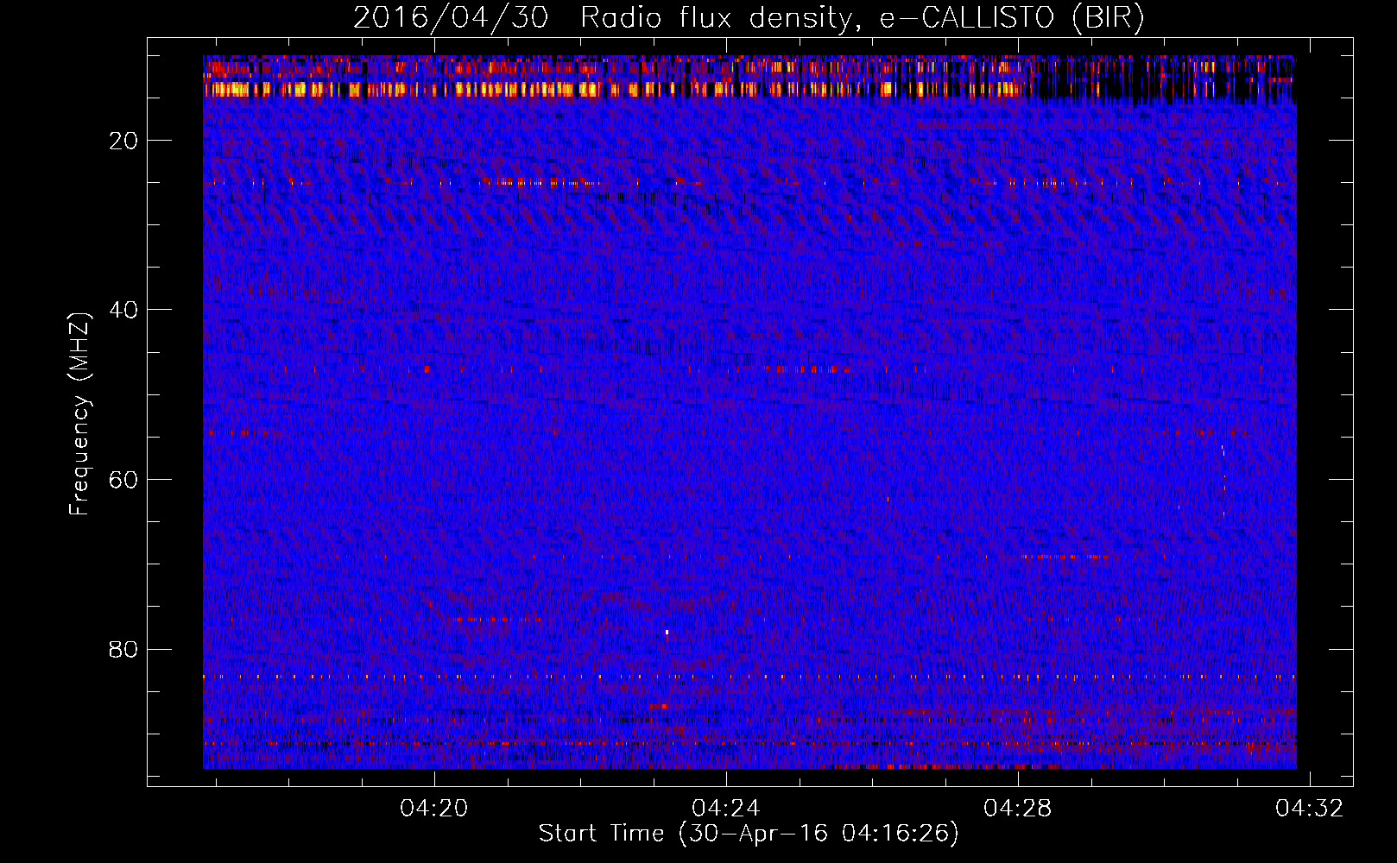Screen dimensions: 1397x863
Task: Click the 20 MHz frequency tick label
Action: 123,141
